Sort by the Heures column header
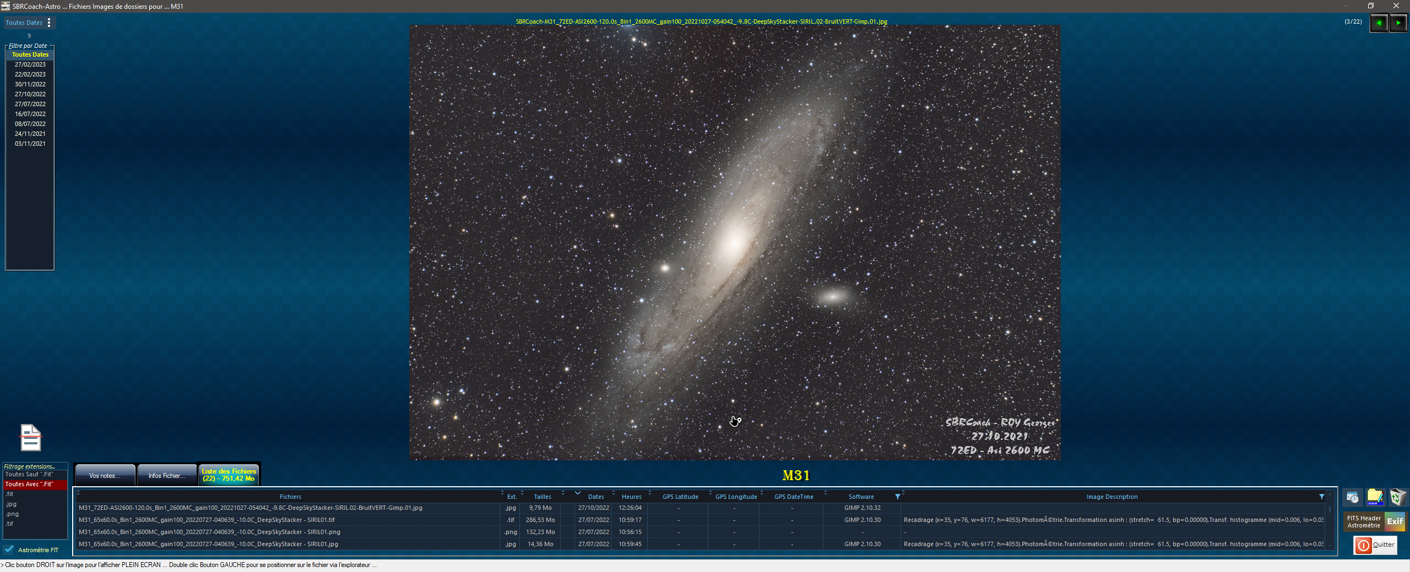1410x572 pixels. [x=632, y=497]
